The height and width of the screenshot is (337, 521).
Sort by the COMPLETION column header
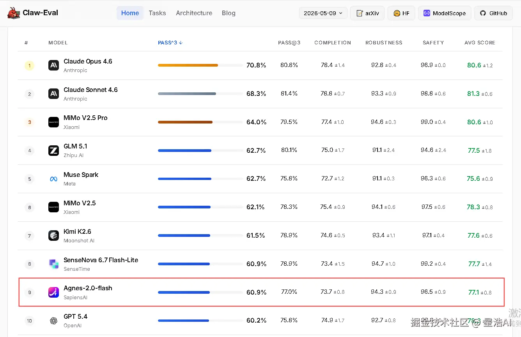point(333,42)
